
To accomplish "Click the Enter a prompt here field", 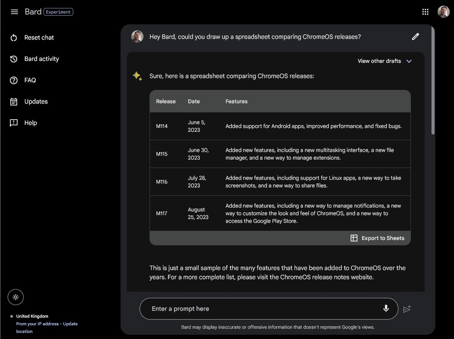I will click(x=259, y=309).
